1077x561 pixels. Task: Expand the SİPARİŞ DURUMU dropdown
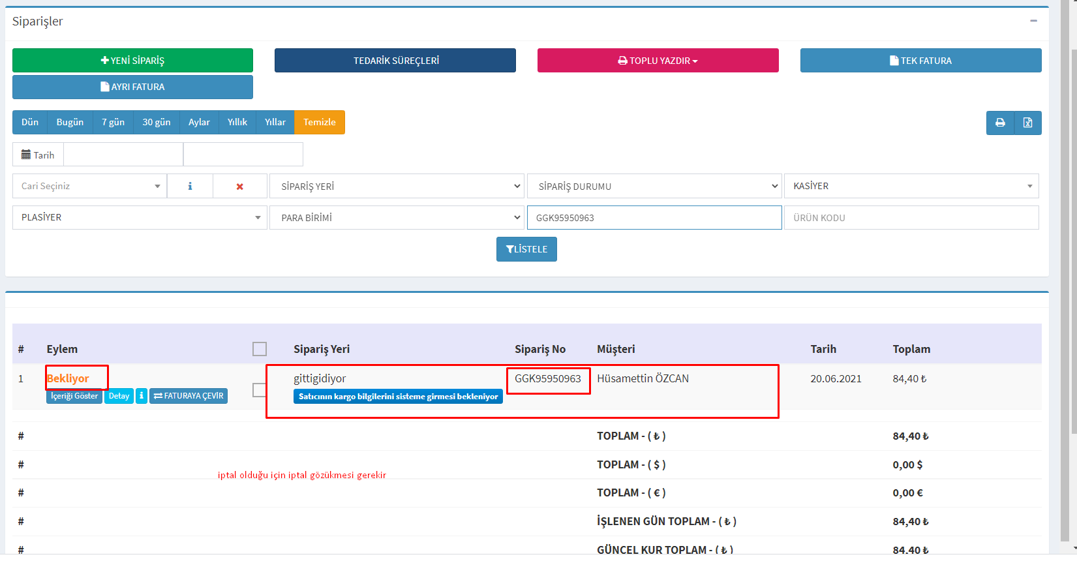coord(654,186)
